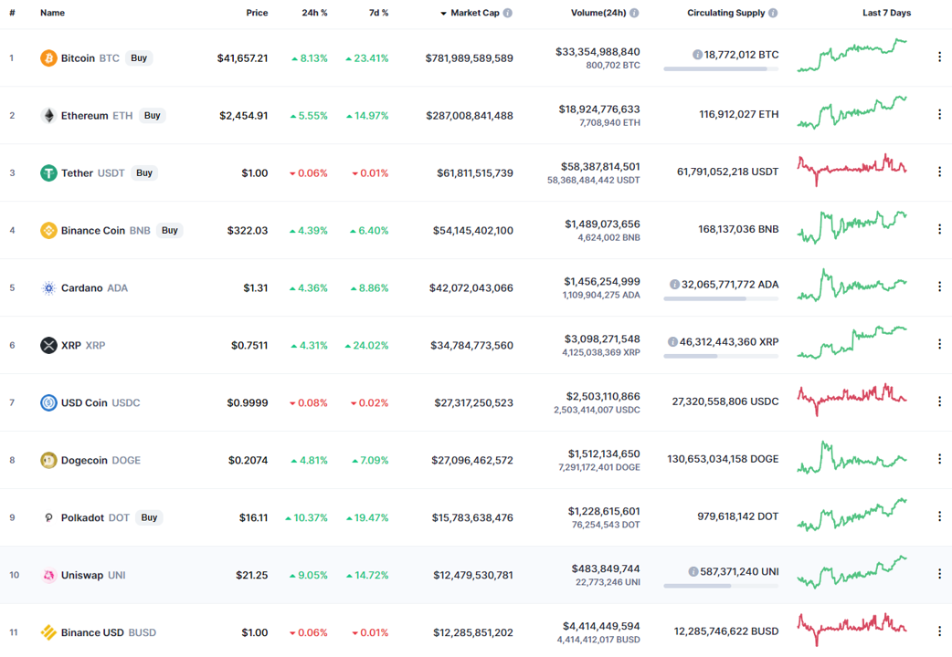Viewport: 952px width, 657px height.
Task: Open Tether 7-day sparkline chart
Action: click(x=852, y=170)
